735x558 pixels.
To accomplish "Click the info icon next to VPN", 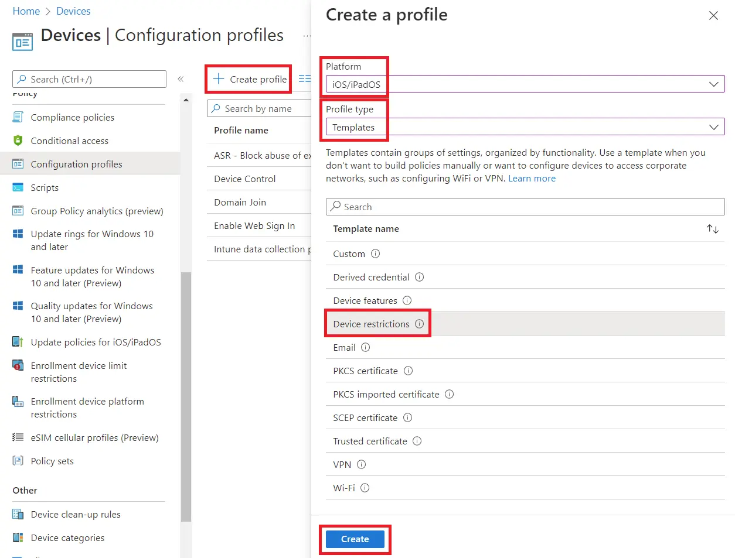I will click(x=362, y=464).
